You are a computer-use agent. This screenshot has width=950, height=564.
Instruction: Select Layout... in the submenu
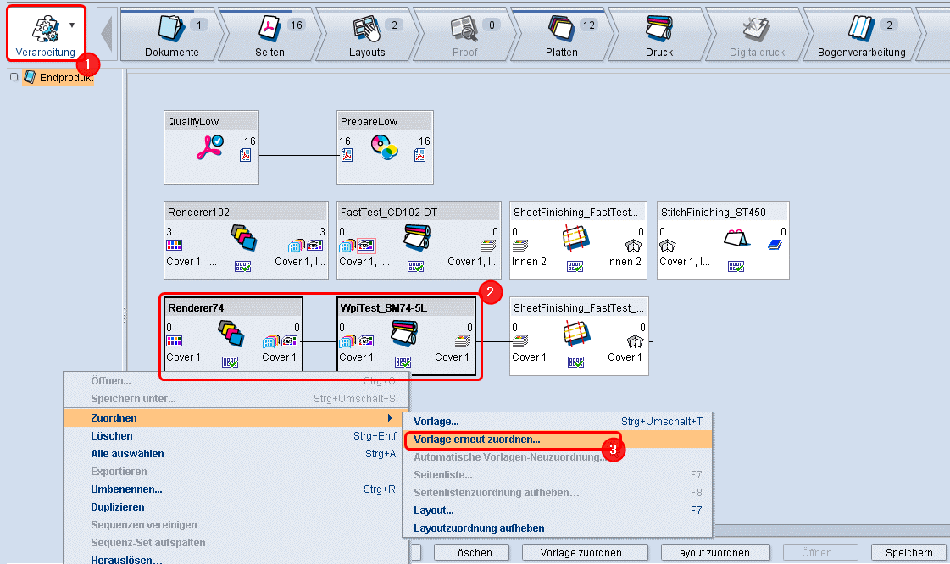coord(558,511)
